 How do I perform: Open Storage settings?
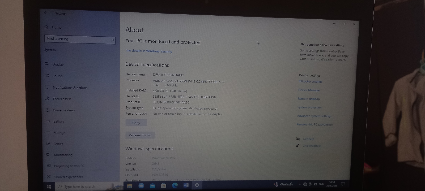coord(56,132)
